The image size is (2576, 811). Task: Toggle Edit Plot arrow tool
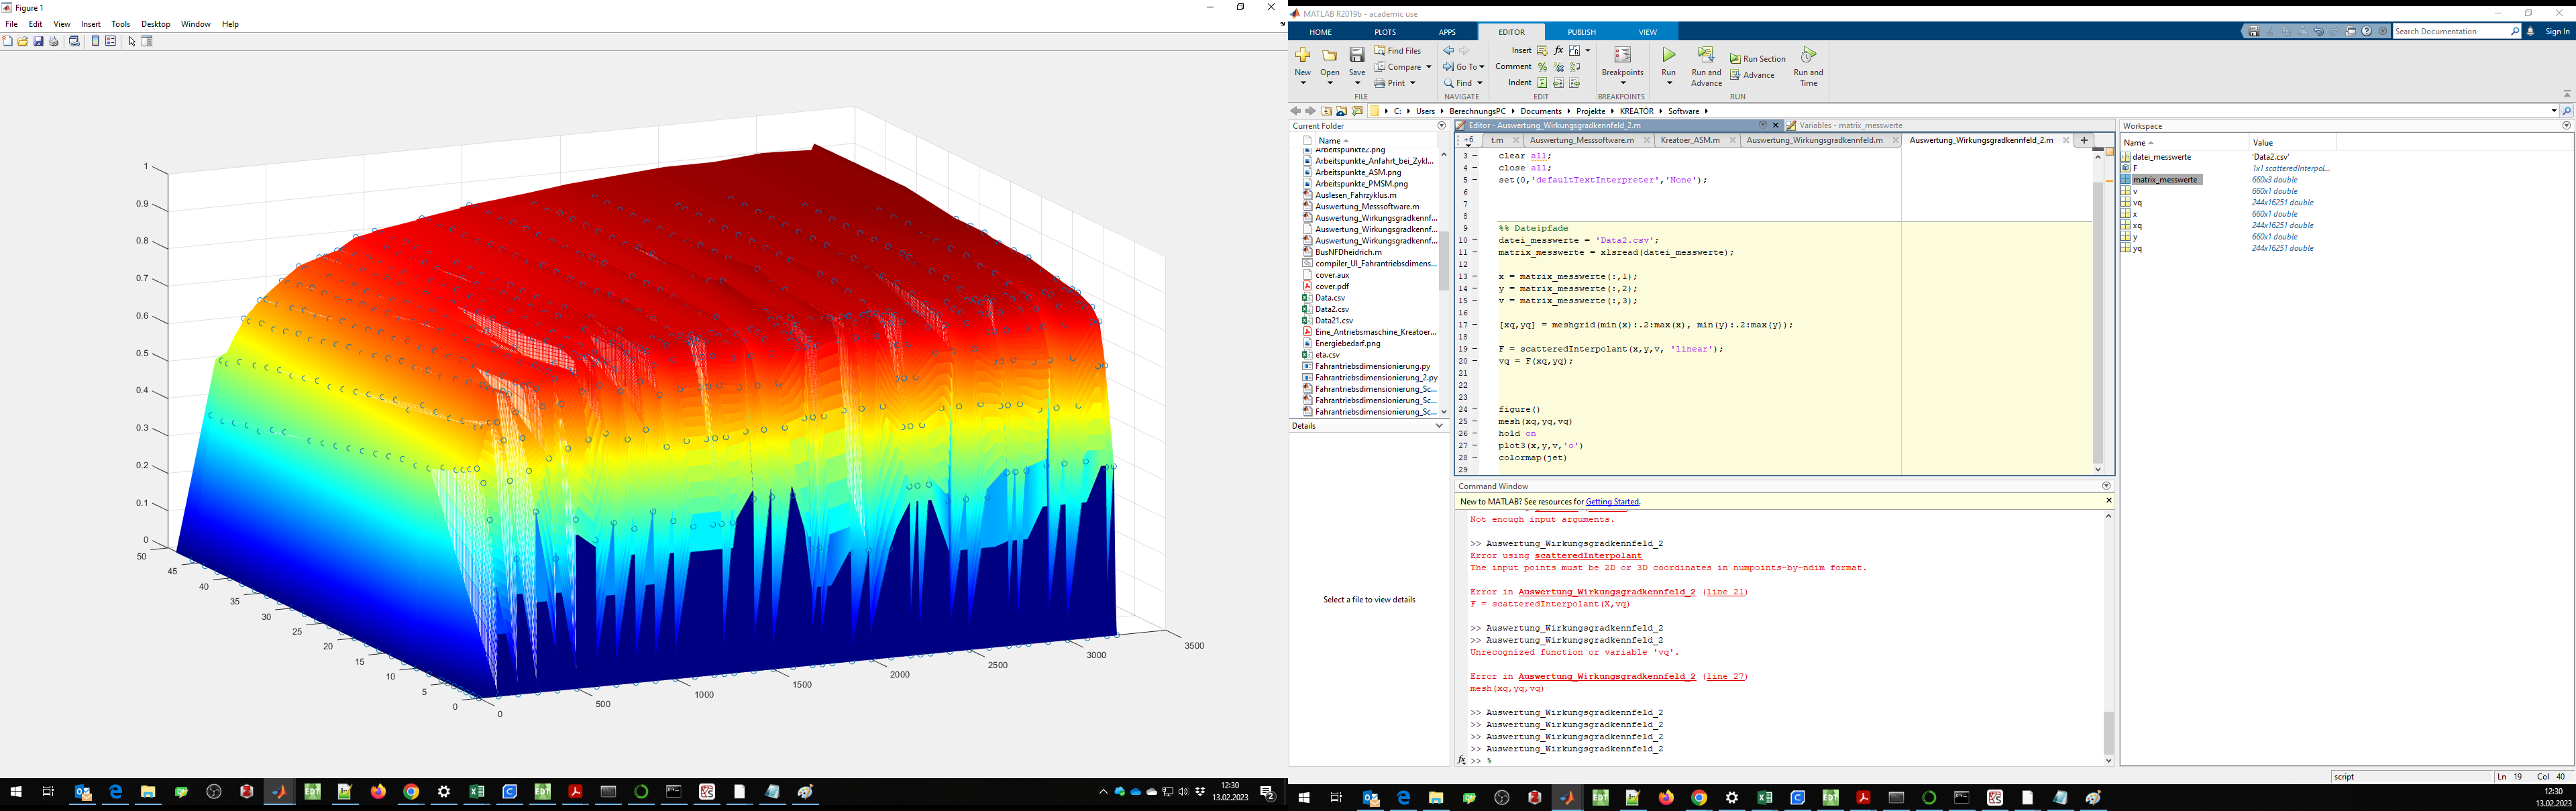132,41
